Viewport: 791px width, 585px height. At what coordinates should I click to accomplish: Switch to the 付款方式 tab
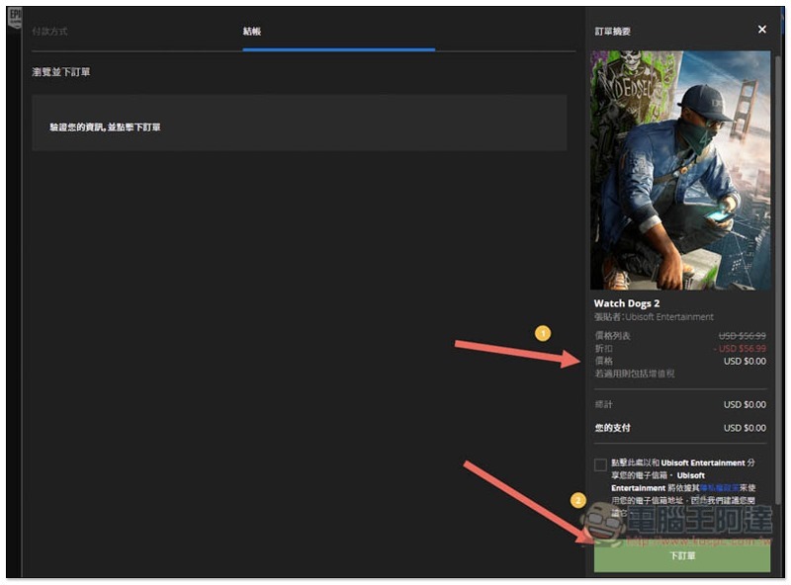tap(50, 32)
